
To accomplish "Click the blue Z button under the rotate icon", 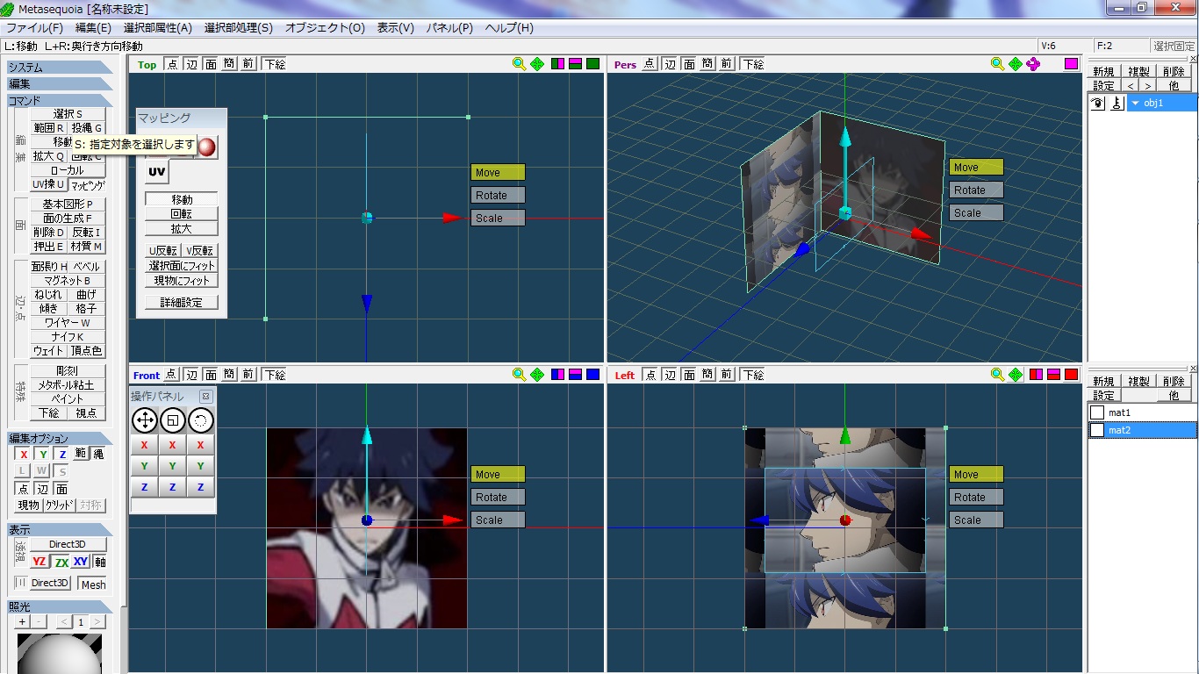I will (x=201, y=487).
